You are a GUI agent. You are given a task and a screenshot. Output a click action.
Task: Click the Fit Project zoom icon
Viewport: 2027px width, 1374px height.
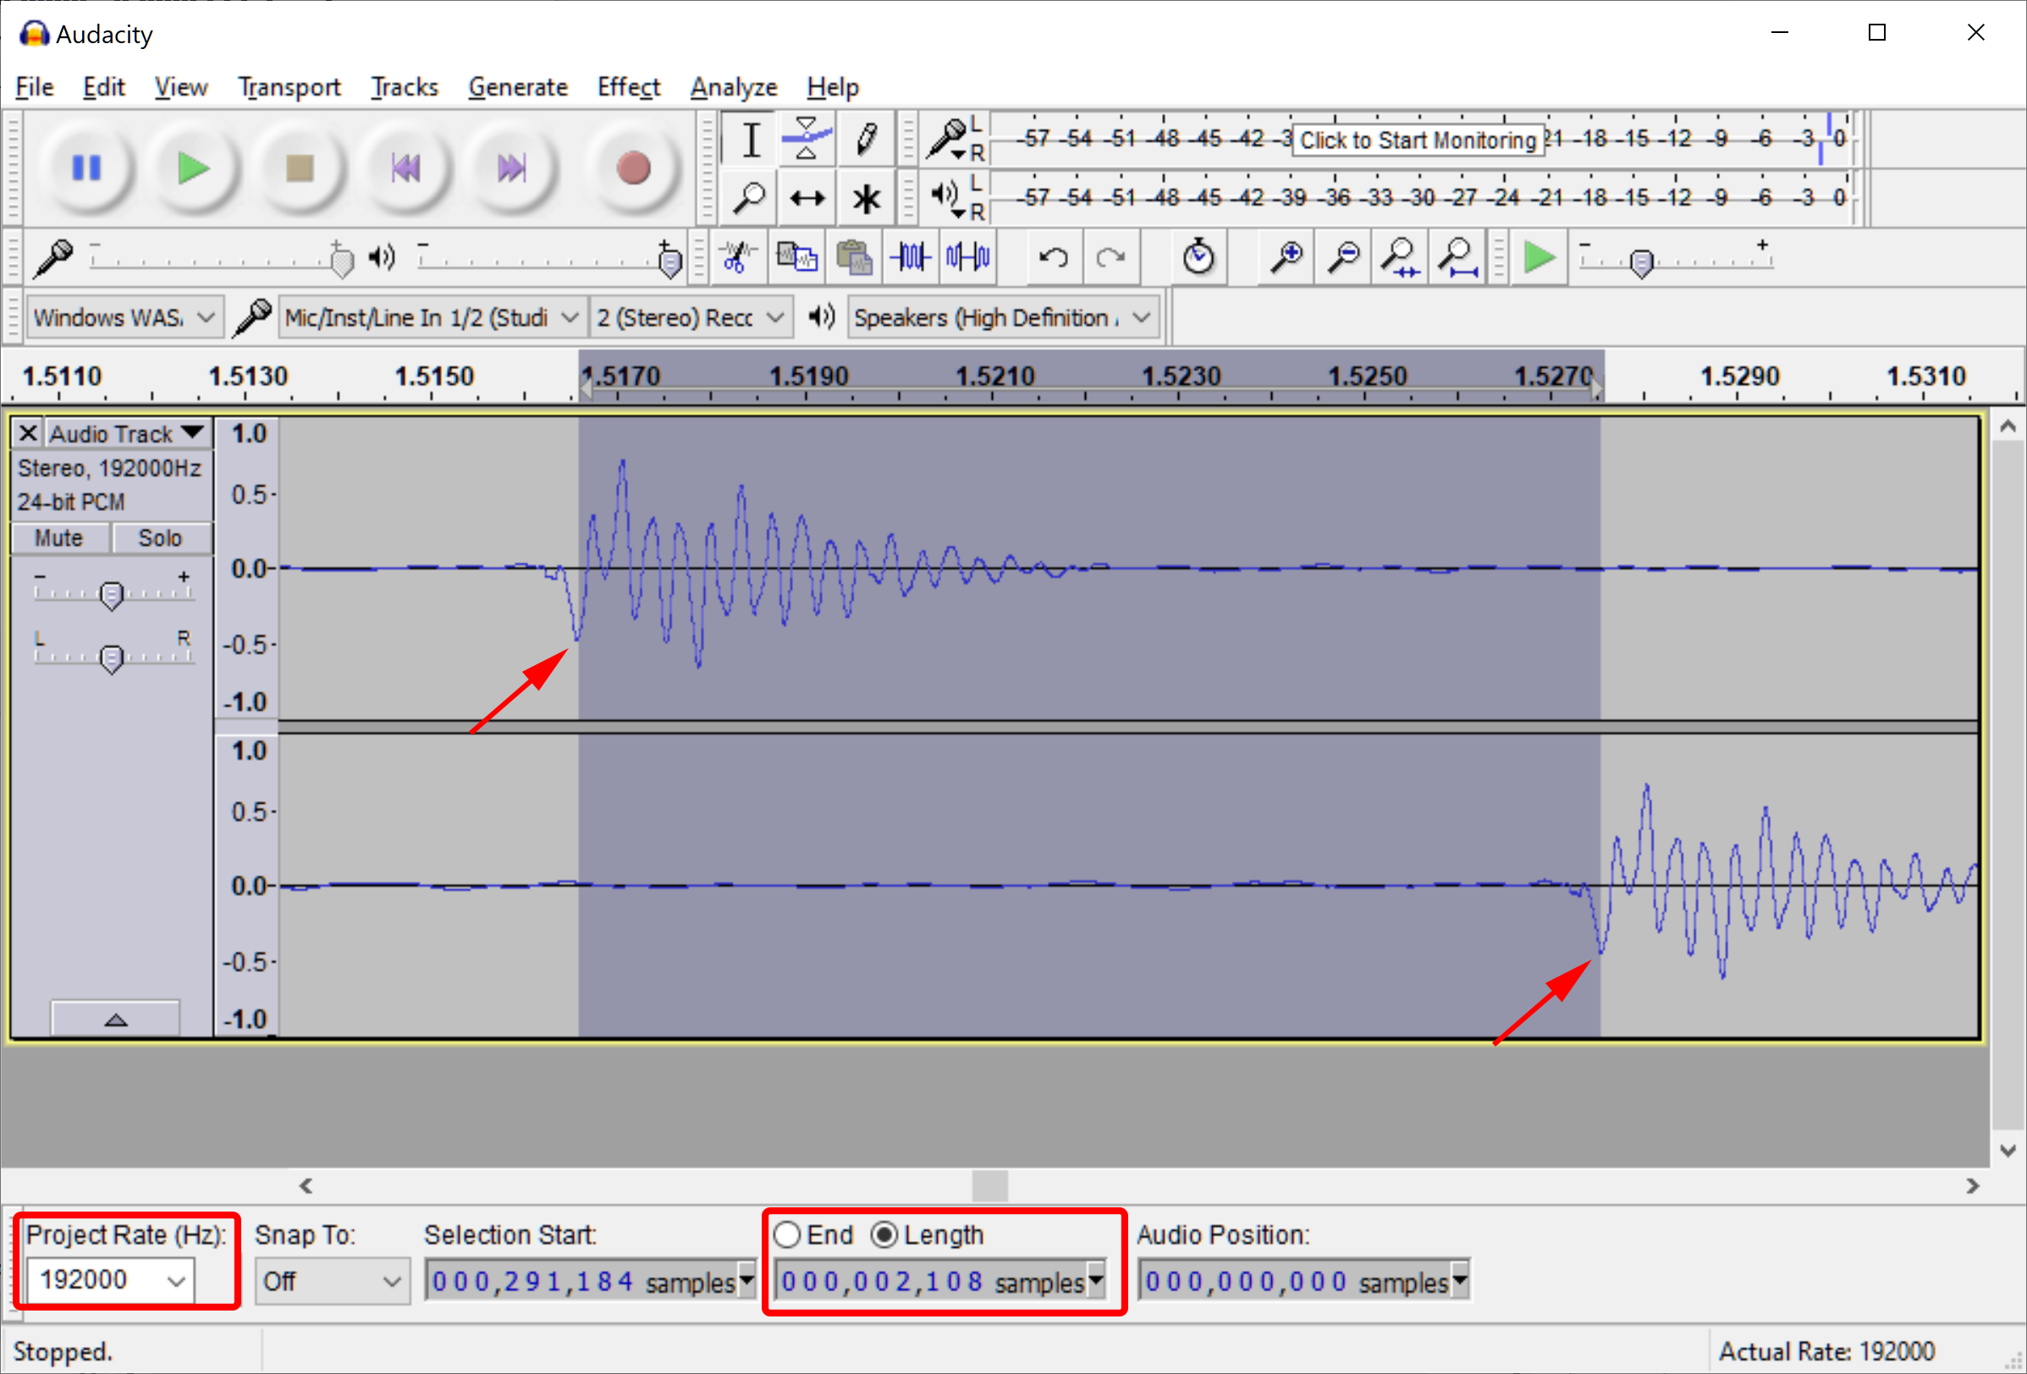click(1457, 257)
